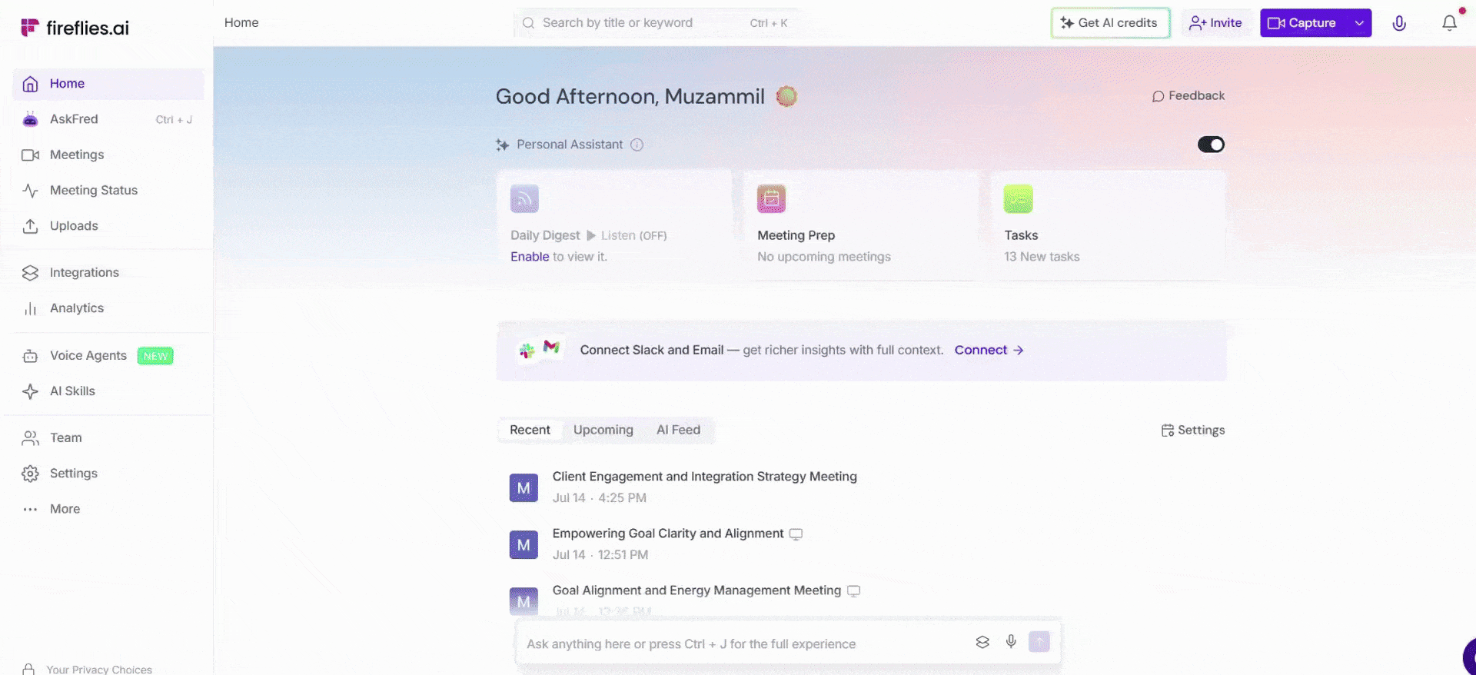Click the Capture button
The image size is (1476, 675).
pyautogui.click(x=1303, y=23)
